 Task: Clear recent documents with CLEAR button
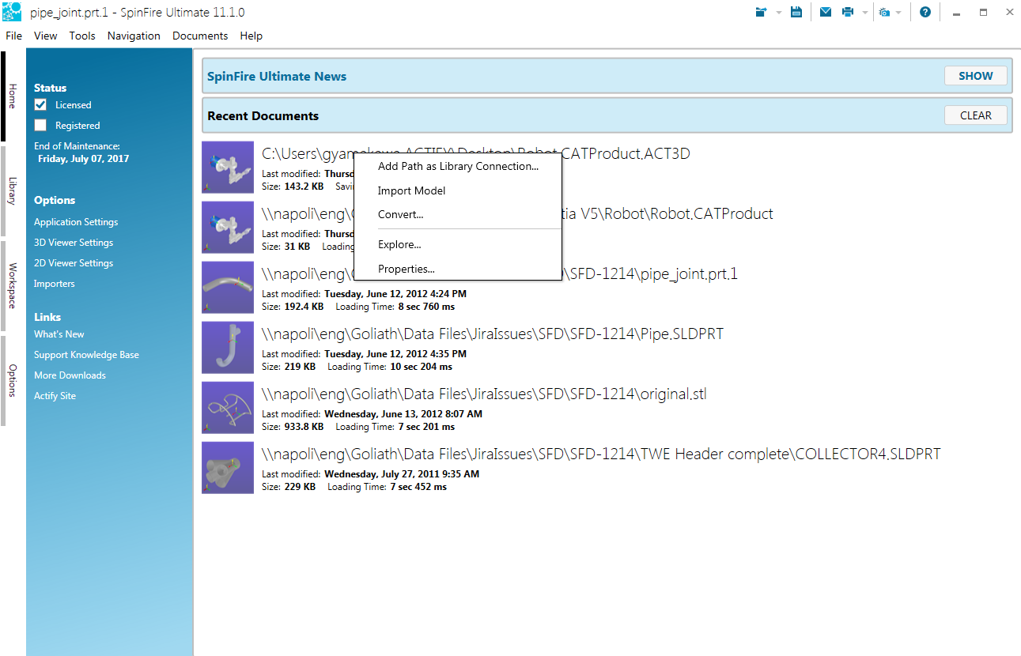pyautogui.click(x=975, y=115)
